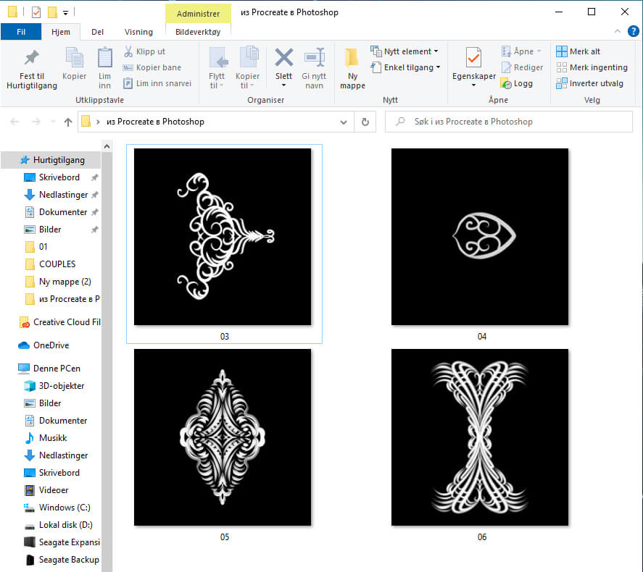The width and height of the screenshot is (643, 572).
Task: Click the Slett delete icon
Action: 283,58
